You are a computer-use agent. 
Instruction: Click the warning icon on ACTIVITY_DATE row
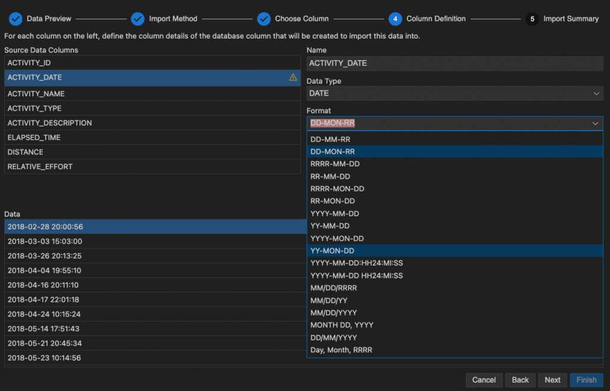293,77
